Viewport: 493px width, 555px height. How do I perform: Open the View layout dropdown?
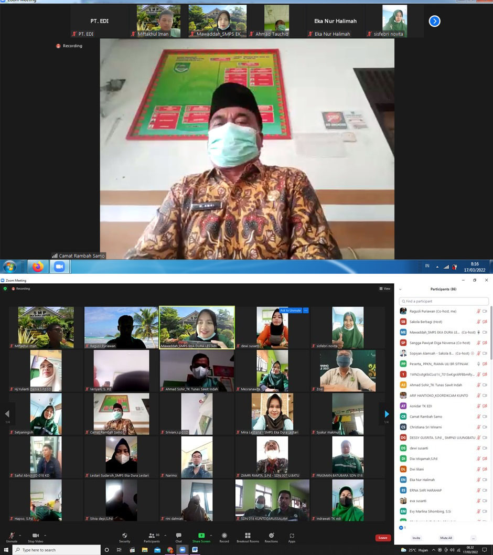pyautogui.click(x=385, y=289)
